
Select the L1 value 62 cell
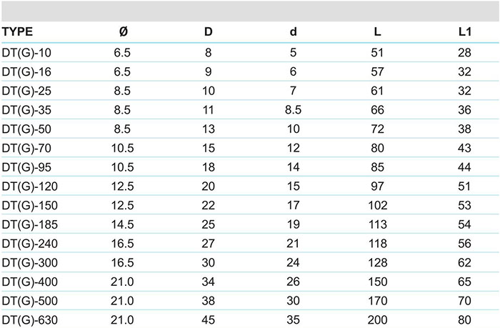(464, 262)
